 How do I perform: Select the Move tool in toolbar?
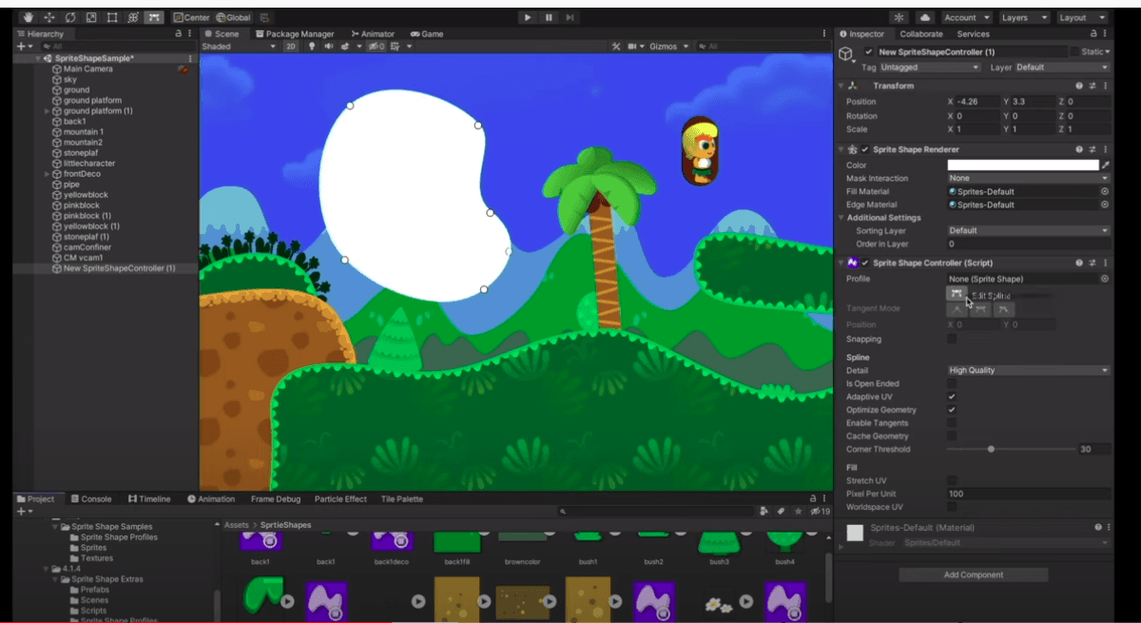(48, 17)
